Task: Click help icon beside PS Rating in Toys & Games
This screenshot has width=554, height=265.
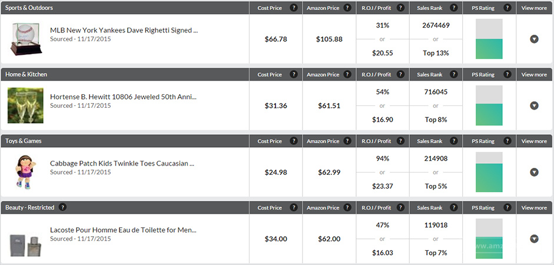Action: [x=506, y=141]
